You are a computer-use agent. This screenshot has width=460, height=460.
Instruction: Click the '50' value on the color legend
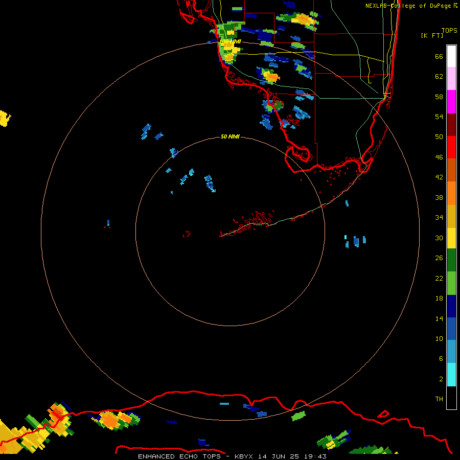pyautogui.click(x=439, y=137)
